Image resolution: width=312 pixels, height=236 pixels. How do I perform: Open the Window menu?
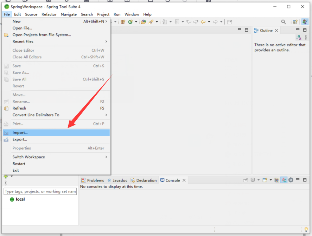[132, 14]
